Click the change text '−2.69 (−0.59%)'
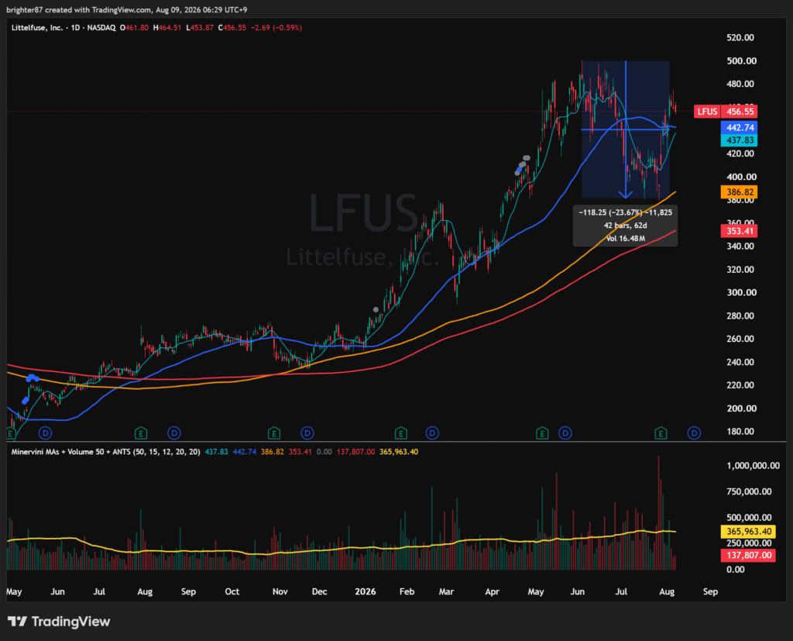793x641 pixels. 276,28
